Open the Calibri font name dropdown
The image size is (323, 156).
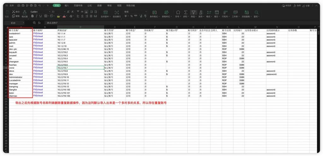[40, 12]
